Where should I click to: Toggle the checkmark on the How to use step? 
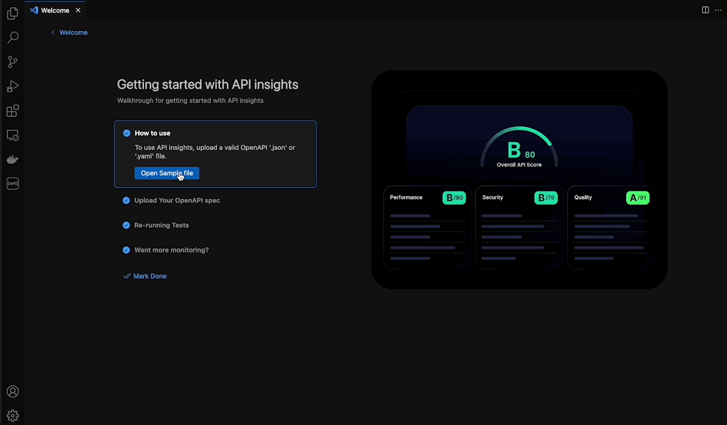coord(126,133)
